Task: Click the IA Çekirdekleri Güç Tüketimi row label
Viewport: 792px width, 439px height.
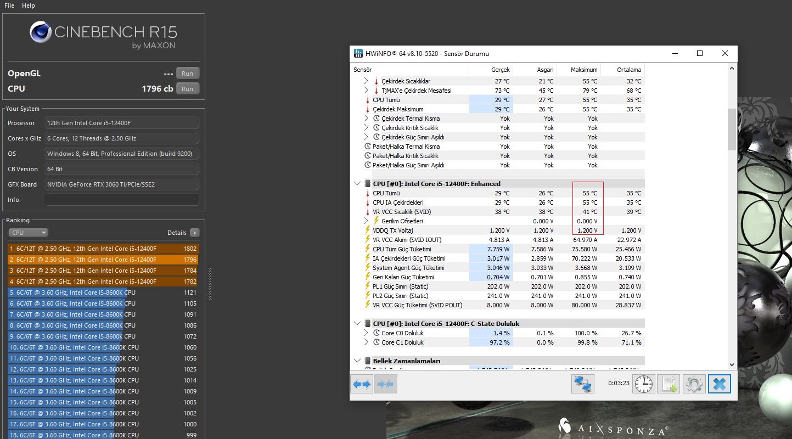Action: pyautogui.click(x=409, y=258)
